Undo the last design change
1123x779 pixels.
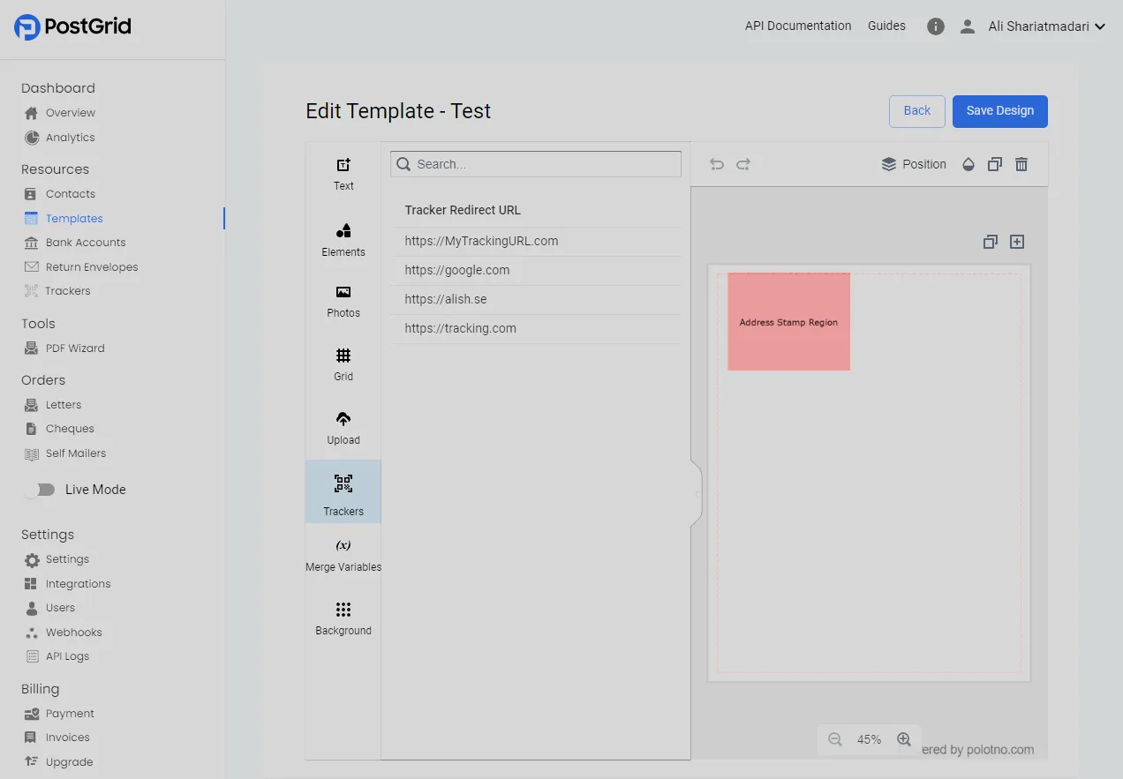[x=716, y=164]
